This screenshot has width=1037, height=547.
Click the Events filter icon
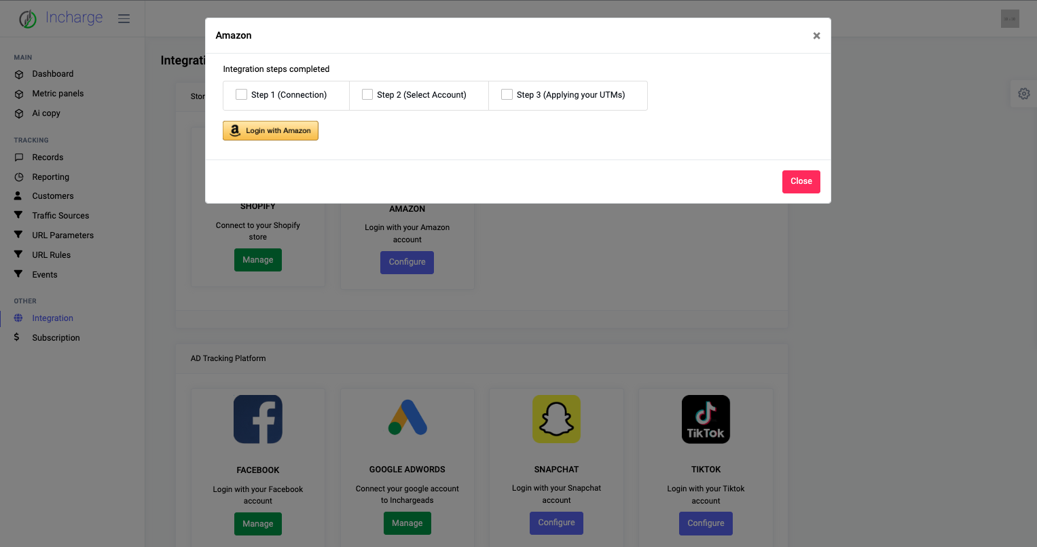[x=18, y=274]
